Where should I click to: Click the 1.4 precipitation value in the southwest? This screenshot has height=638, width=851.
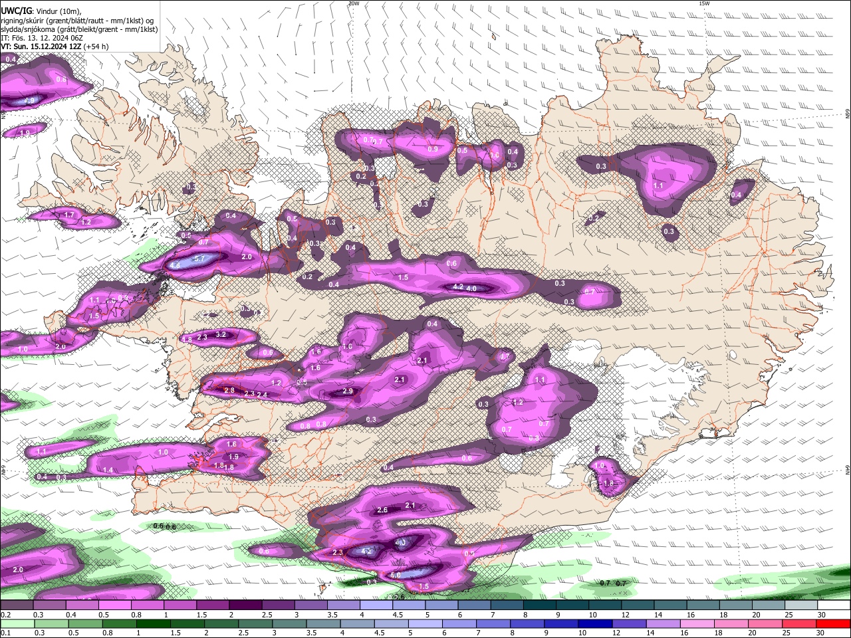pos(108,470)
